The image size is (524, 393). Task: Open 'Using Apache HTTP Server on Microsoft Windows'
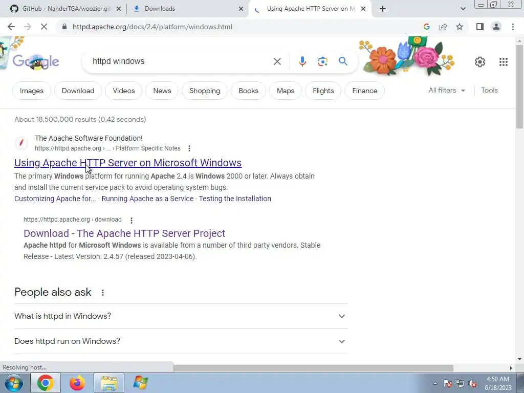point(128,163)
